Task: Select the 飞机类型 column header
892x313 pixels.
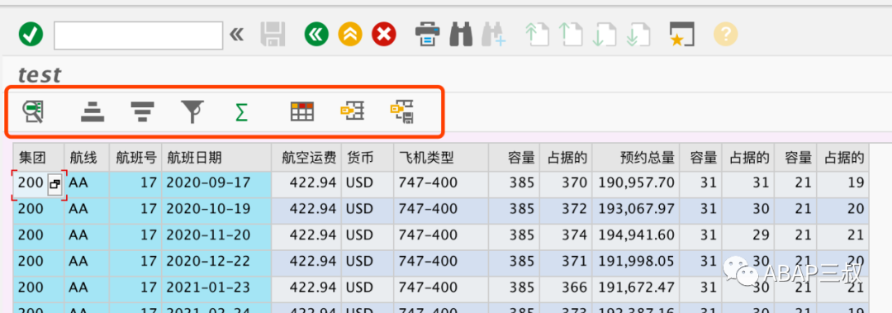Action: tap(441, 157)
